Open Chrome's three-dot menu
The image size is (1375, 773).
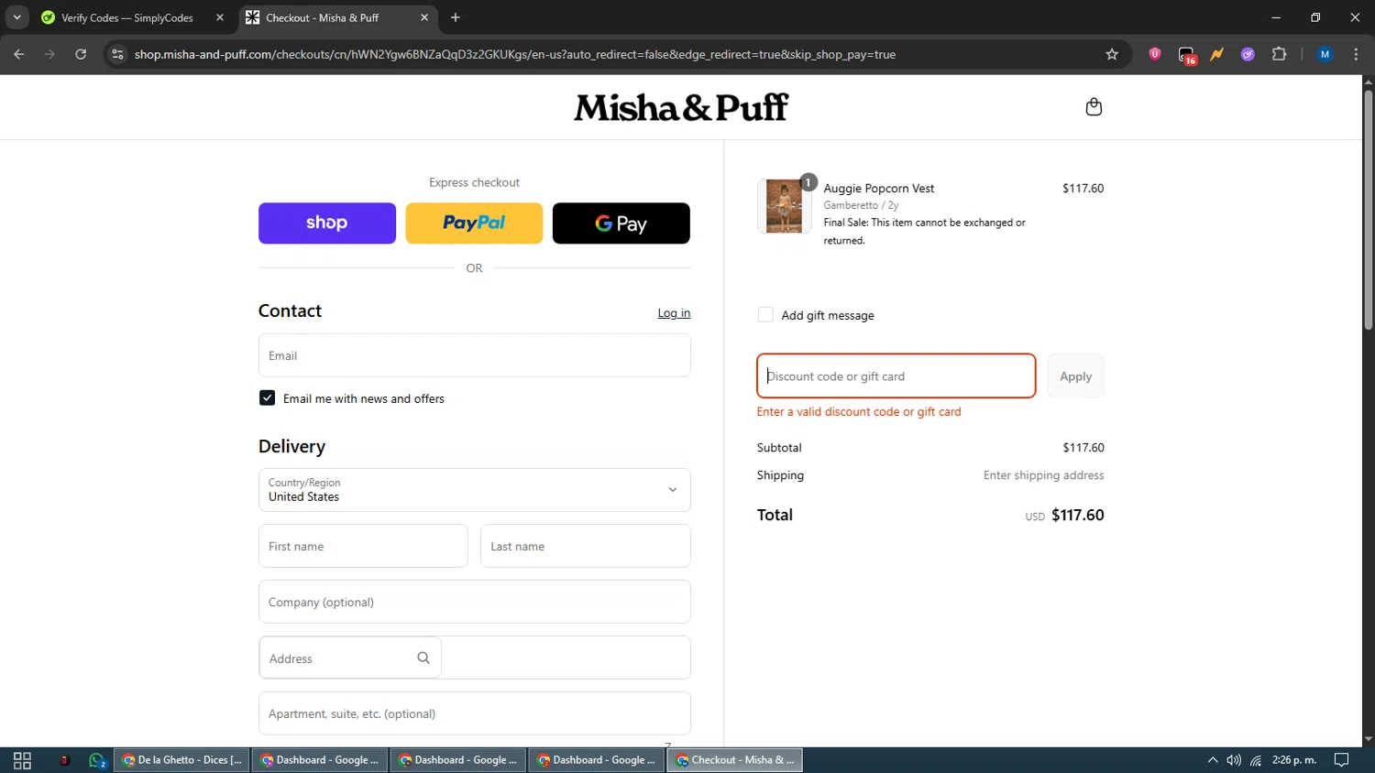pyautogui.click(x=1356, y=54)
